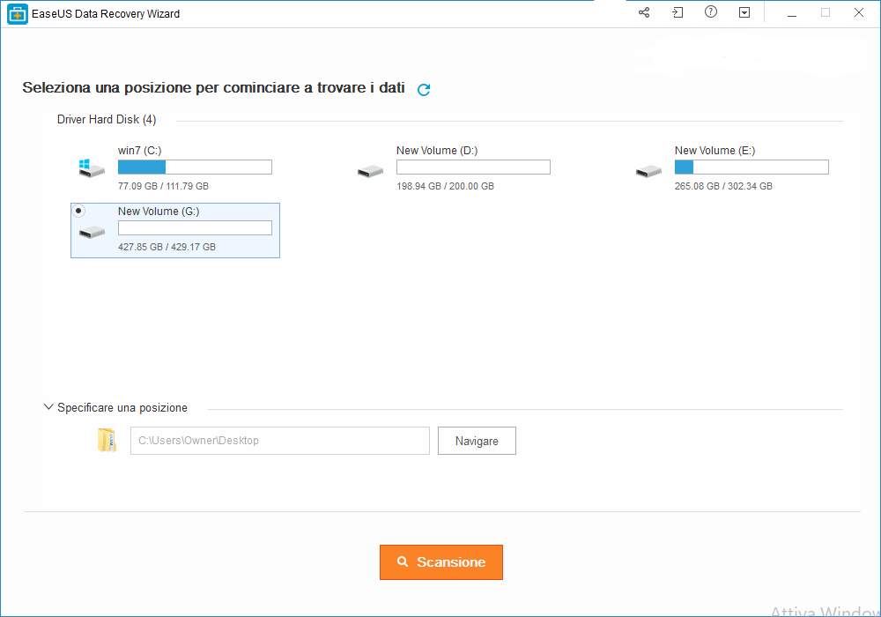Select the New Volume (D:) label

(x=437, y=151)
